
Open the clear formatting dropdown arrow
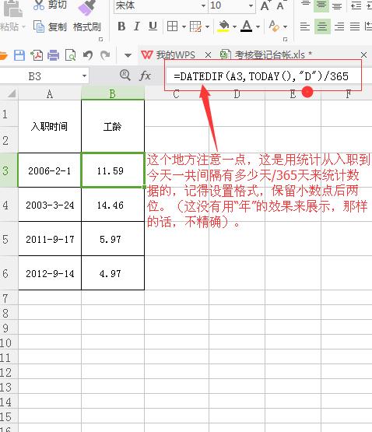point(285,26)
